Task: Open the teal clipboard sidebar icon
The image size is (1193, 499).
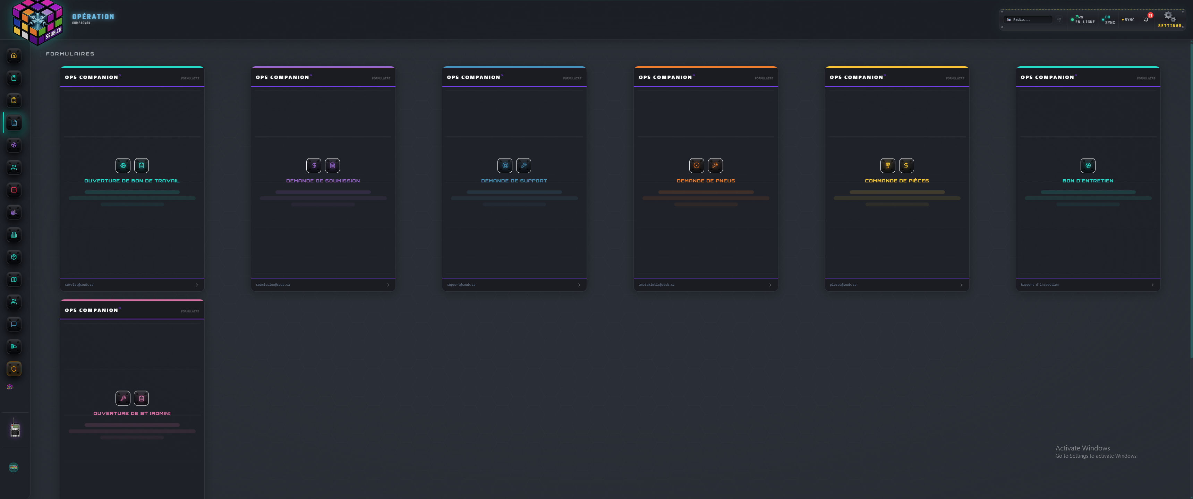Action: pos(14,78)
